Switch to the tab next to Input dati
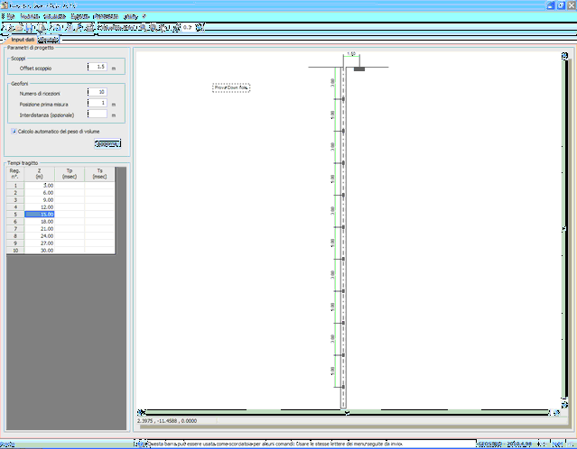 point(49,40)
